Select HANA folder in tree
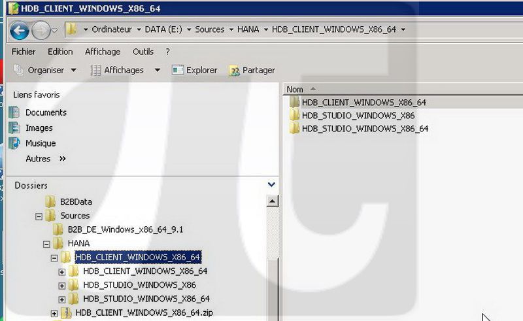 (x=78, y=243)
